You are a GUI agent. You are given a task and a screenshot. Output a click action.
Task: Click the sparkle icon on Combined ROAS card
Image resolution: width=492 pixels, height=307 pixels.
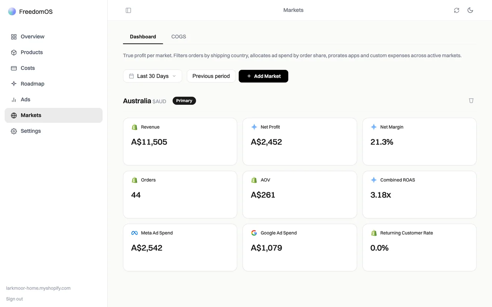coord(374,180)
